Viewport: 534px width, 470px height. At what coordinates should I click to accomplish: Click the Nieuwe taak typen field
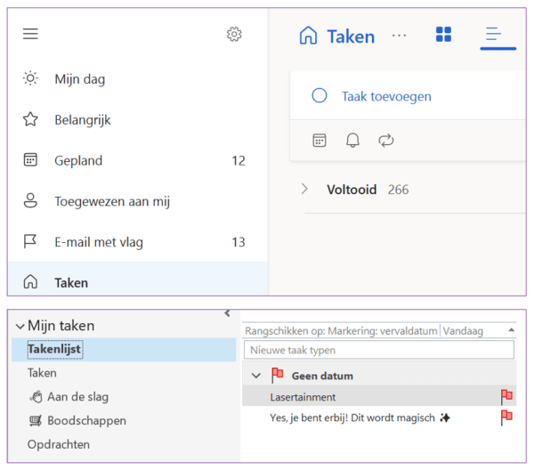click(x=379, y=350)
